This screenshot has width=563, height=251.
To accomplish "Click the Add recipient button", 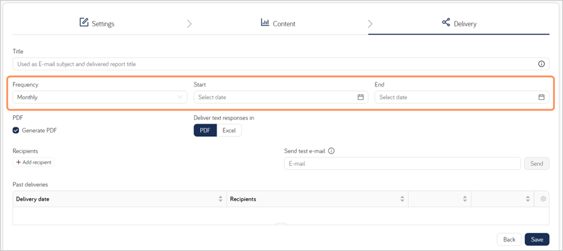I will click(33, 163).
